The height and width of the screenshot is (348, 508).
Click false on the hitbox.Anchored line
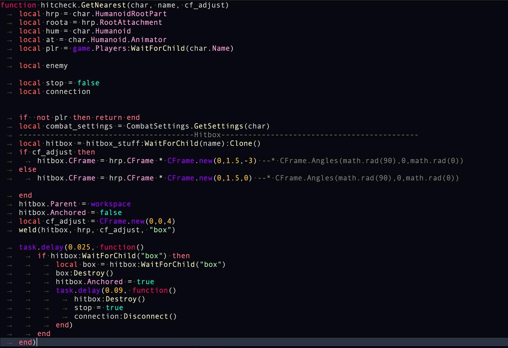click(x=111, y=212)
